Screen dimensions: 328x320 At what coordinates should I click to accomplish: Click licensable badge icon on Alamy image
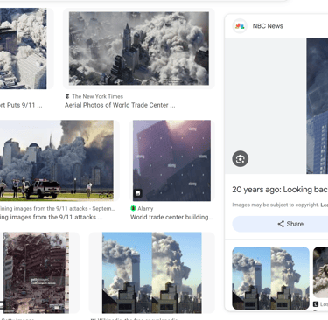point(138,193)
